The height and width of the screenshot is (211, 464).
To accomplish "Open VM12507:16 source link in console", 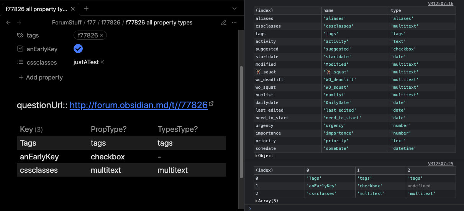I will point(440,3).
